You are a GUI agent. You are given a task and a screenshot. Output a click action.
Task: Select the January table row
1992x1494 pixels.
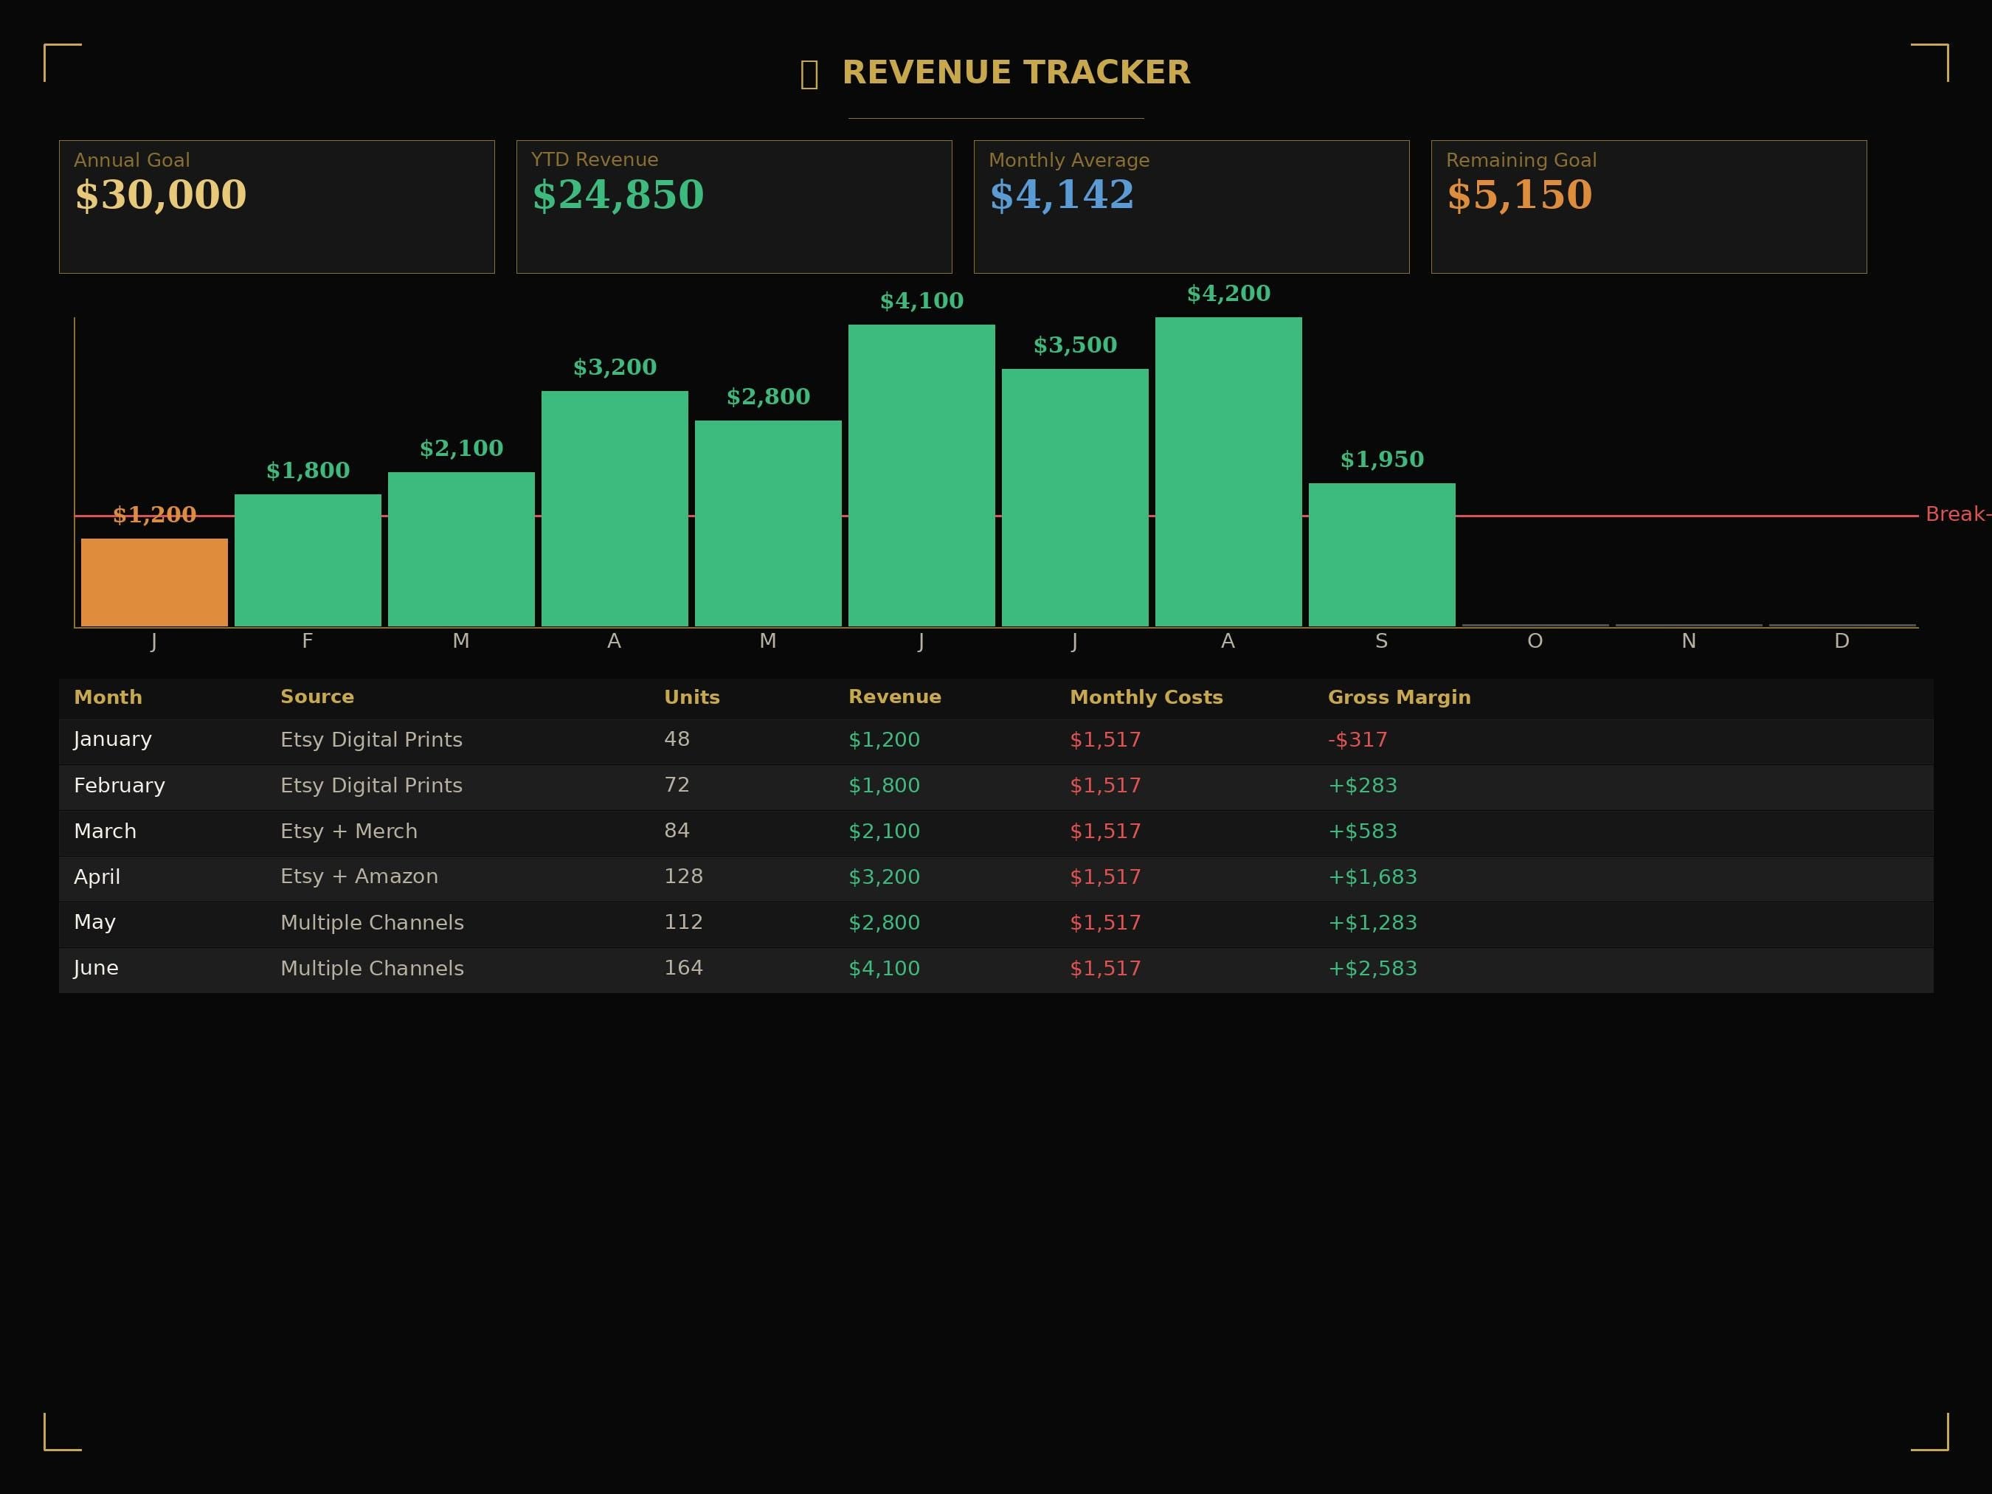tap(996, 740)
